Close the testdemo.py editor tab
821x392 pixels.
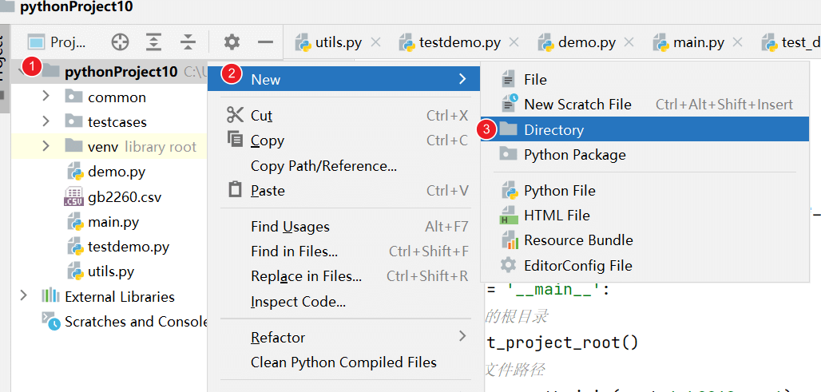tap(514, 42)
